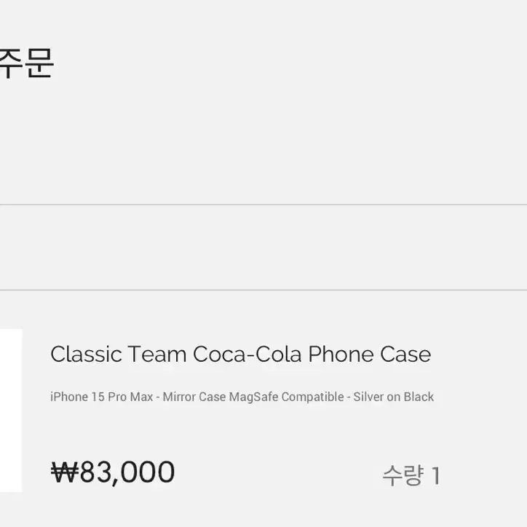Open the Classic Team Coca-Cola Phone Case title
Screen dimensions: 527x527
(241, 354)
